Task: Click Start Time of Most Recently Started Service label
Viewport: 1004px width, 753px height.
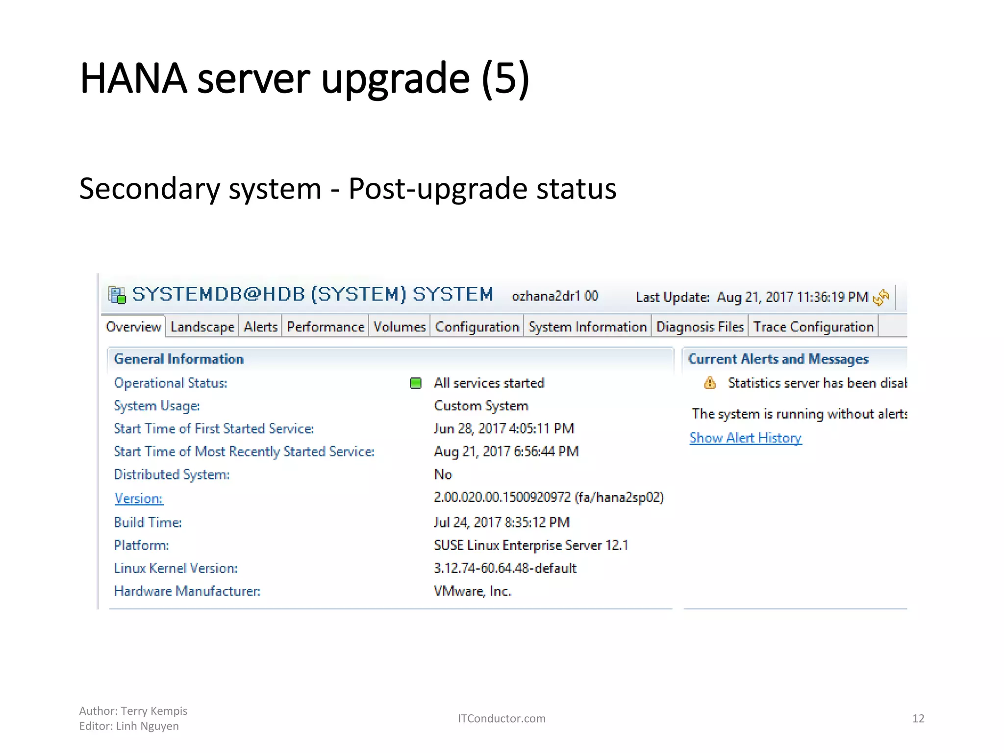Action: point(244,452)
